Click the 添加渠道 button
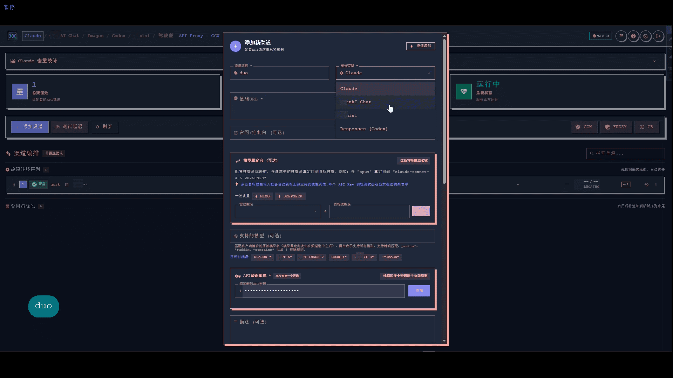The width and height of the screenshot is (673, 378). click(x=30, y=127)
